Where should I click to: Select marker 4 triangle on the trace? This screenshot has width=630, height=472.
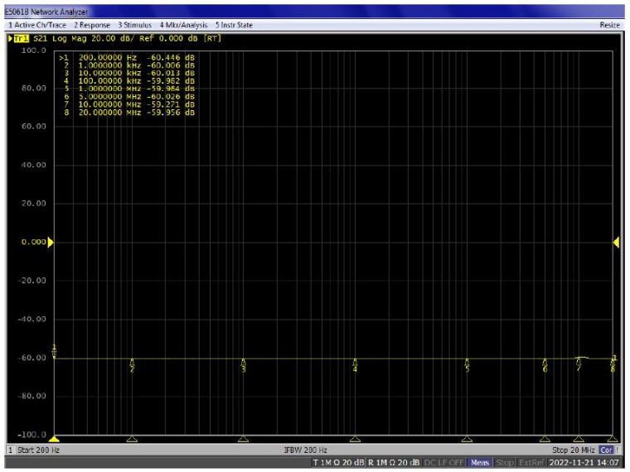pyautogui.click(x=355, y=361)
